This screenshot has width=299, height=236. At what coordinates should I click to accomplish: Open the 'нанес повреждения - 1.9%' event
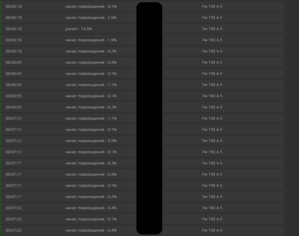pos(142,40)
